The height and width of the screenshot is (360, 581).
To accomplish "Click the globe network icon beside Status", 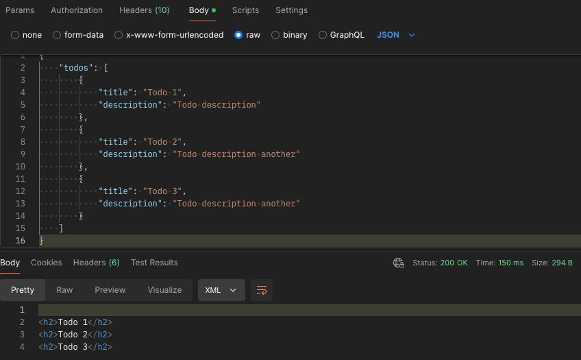I will pos(399,263).
